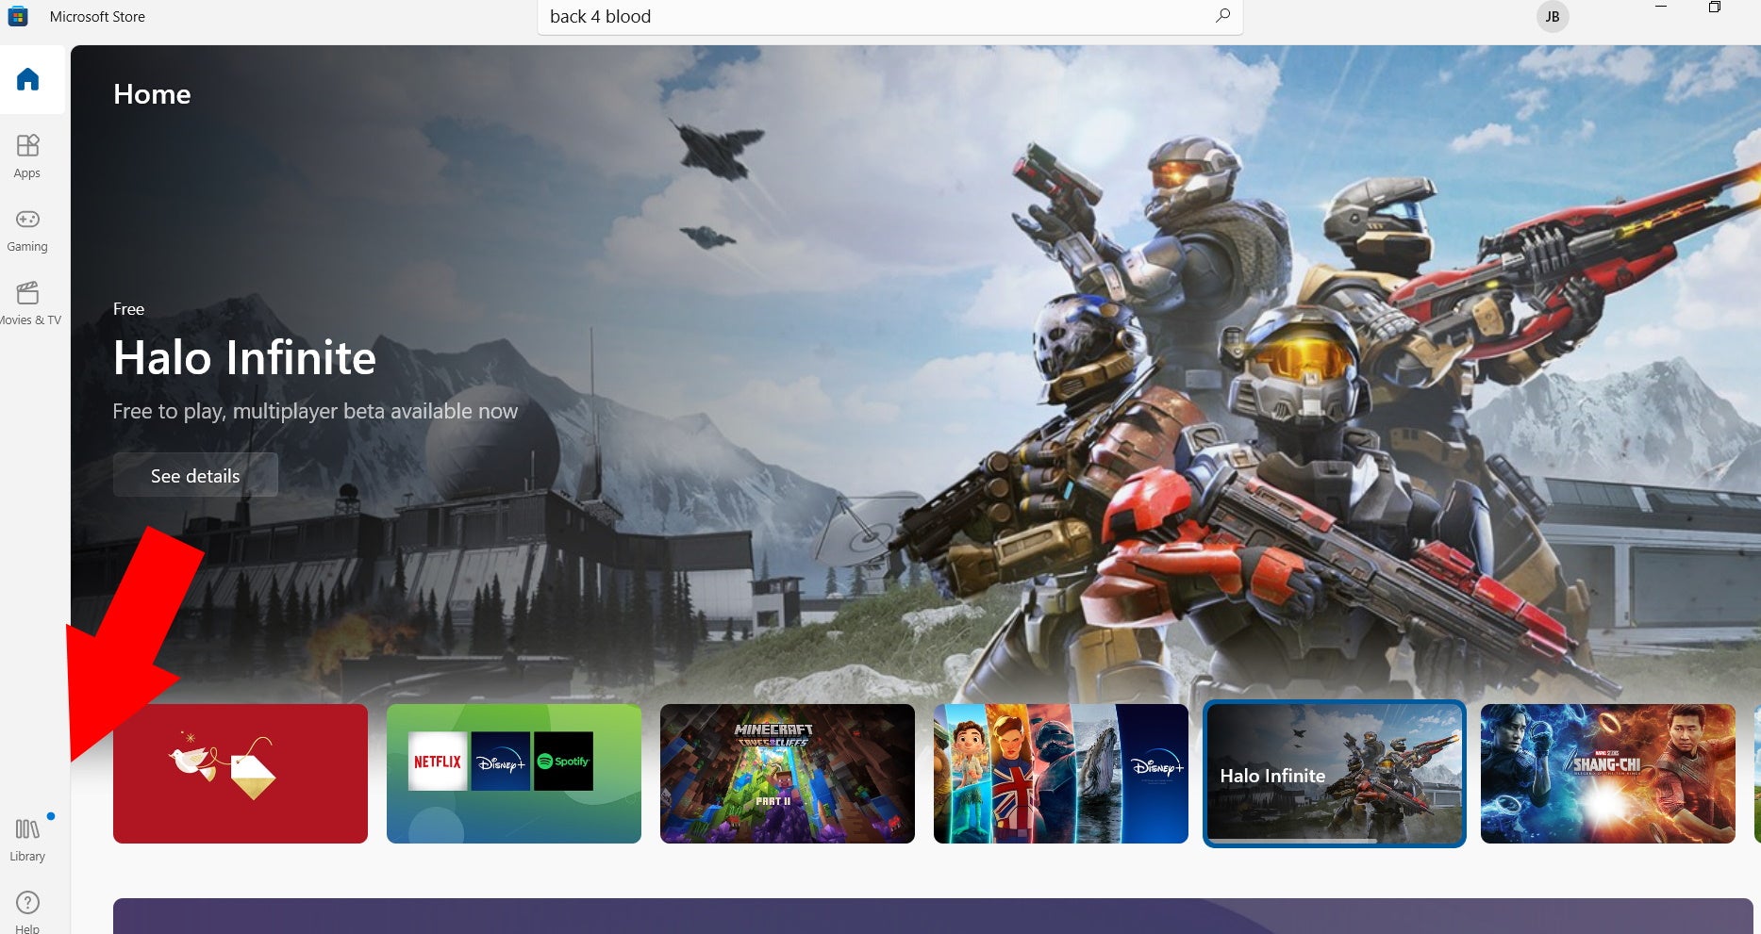
Task: Open the Apps section in sidebar
Action: point(27,156)
